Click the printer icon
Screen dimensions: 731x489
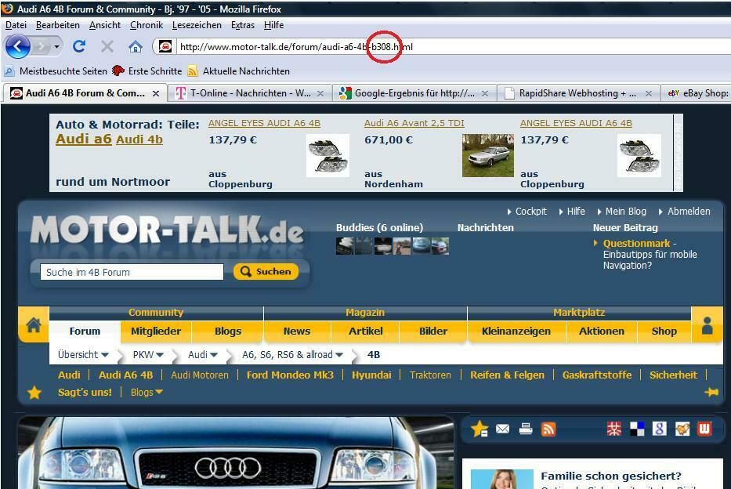click(526, 429)
